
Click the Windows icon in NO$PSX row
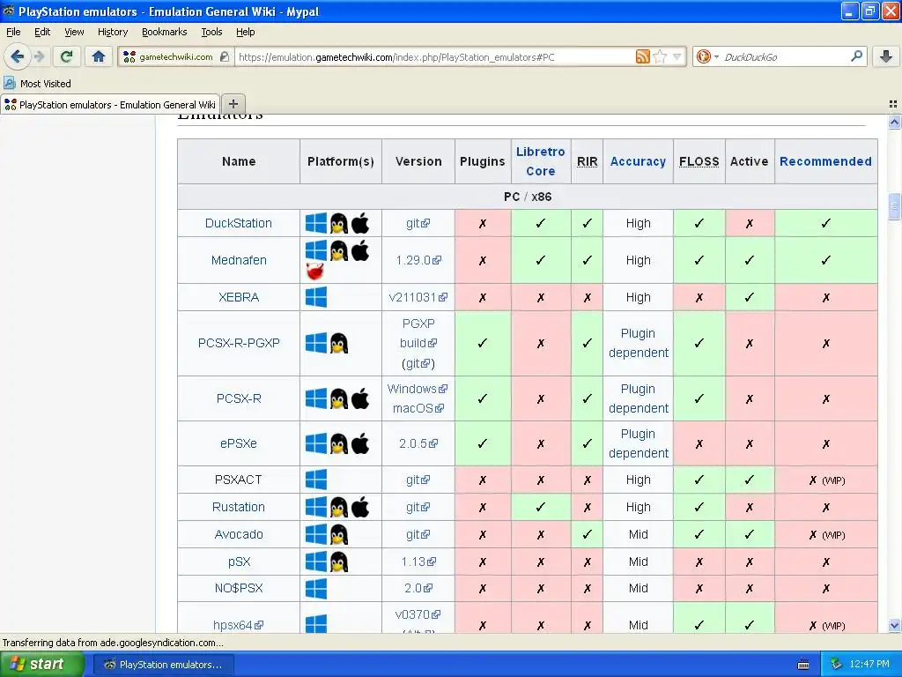pos(316,588)
